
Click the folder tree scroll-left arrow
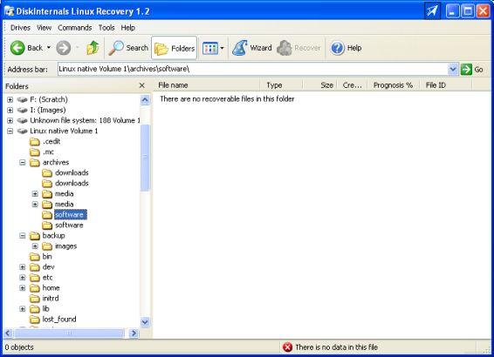coord(8,333)
